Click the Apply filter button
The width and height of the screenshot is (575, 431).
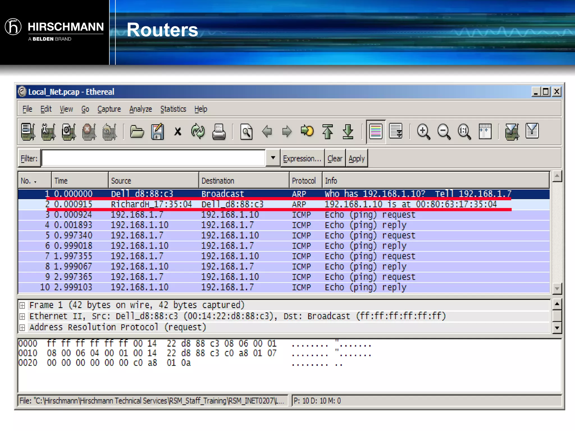[357, 159]
